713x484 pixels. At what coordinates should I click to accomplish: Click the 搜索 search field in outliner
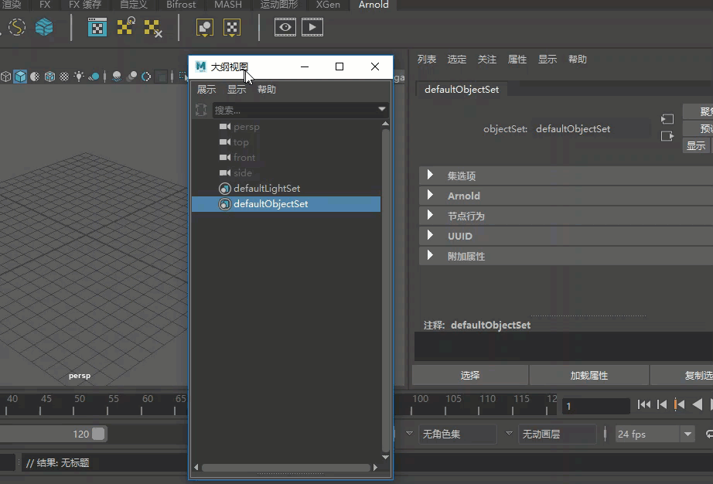294,110
